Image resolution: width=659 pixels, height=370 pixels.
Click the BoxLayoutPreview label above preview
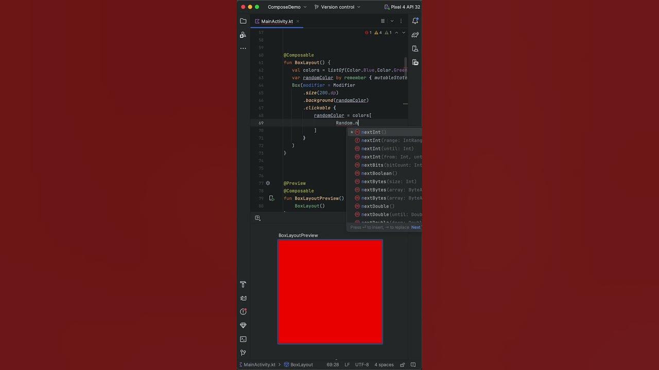pyautogui.click(x=298, y=235)
